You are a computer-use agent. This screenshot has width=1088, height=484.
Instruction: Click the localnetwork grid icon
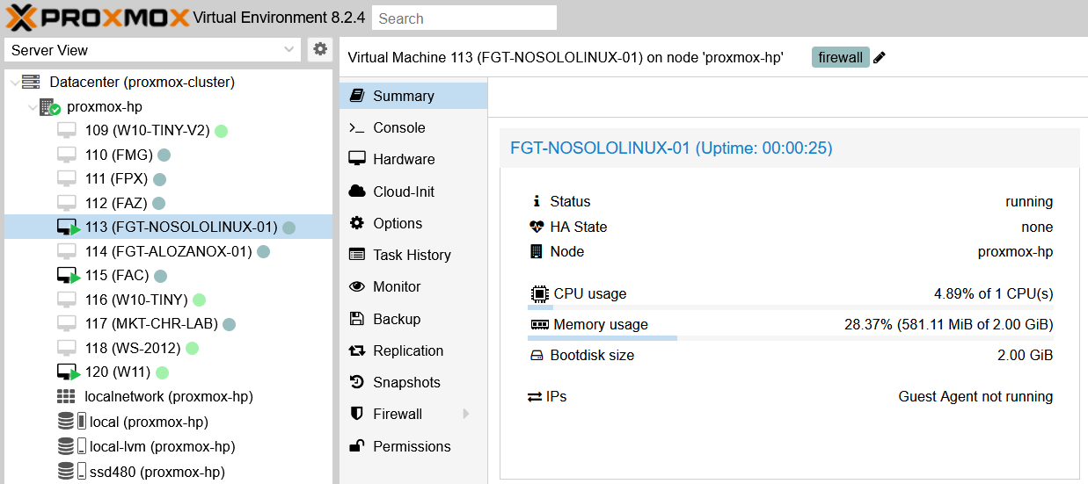tap(66, 397)
